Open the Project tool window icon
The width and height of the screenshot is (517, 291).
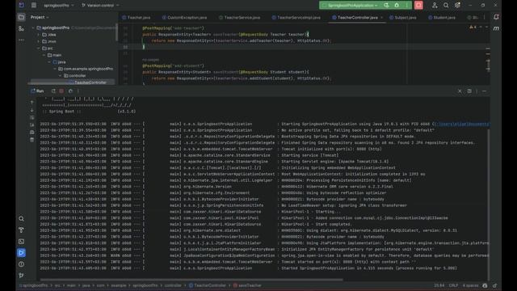[22, 17]
